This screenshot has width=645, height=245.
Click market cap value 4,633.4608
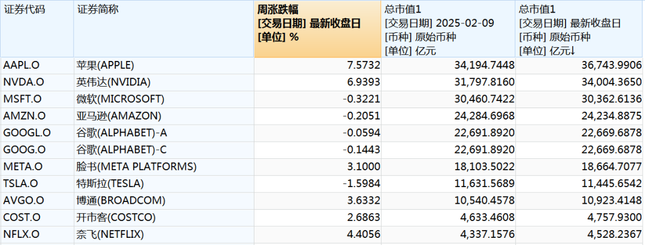tap(487, 218)
